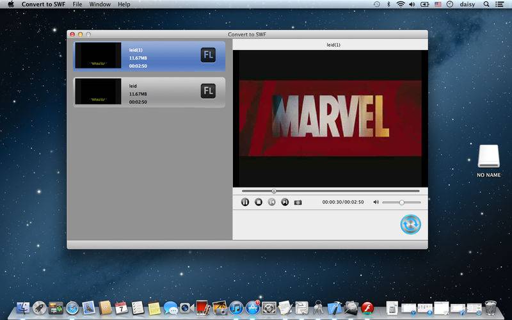Open the US flag input menu
Screen dimensions: 512x320
pyautogui.click(x=438, y=4)
